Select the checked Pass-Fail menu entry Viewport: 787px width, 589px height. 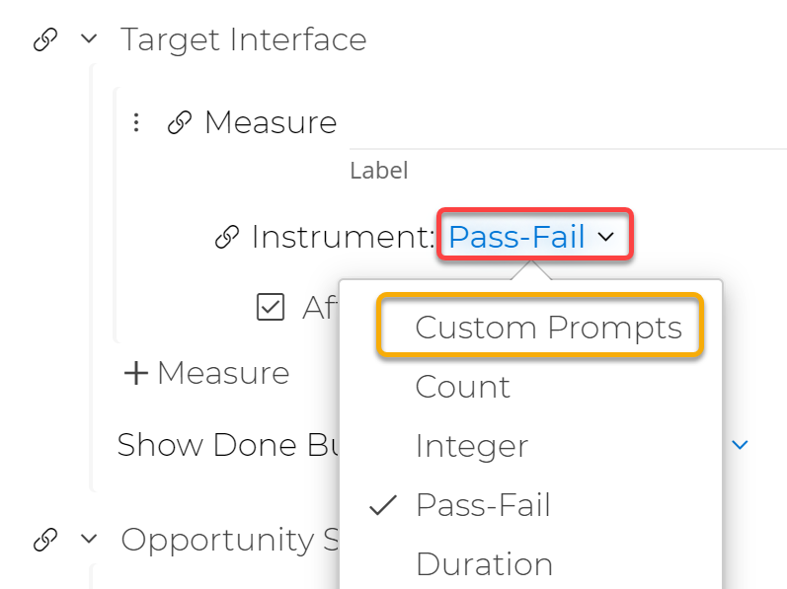(x=483, y=505)
